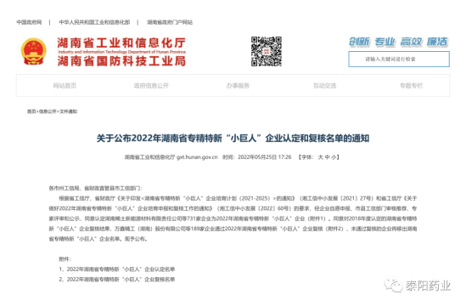The image size is (466, 306).
Task: Open the 中国政府网 top link
Action: click(x=29, y=22)
